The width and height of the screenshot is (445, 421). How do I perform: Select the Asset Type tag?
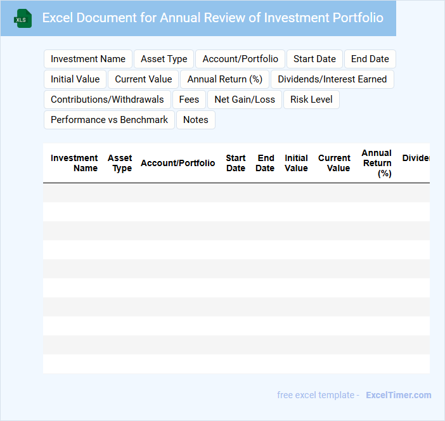coord(164,59)
